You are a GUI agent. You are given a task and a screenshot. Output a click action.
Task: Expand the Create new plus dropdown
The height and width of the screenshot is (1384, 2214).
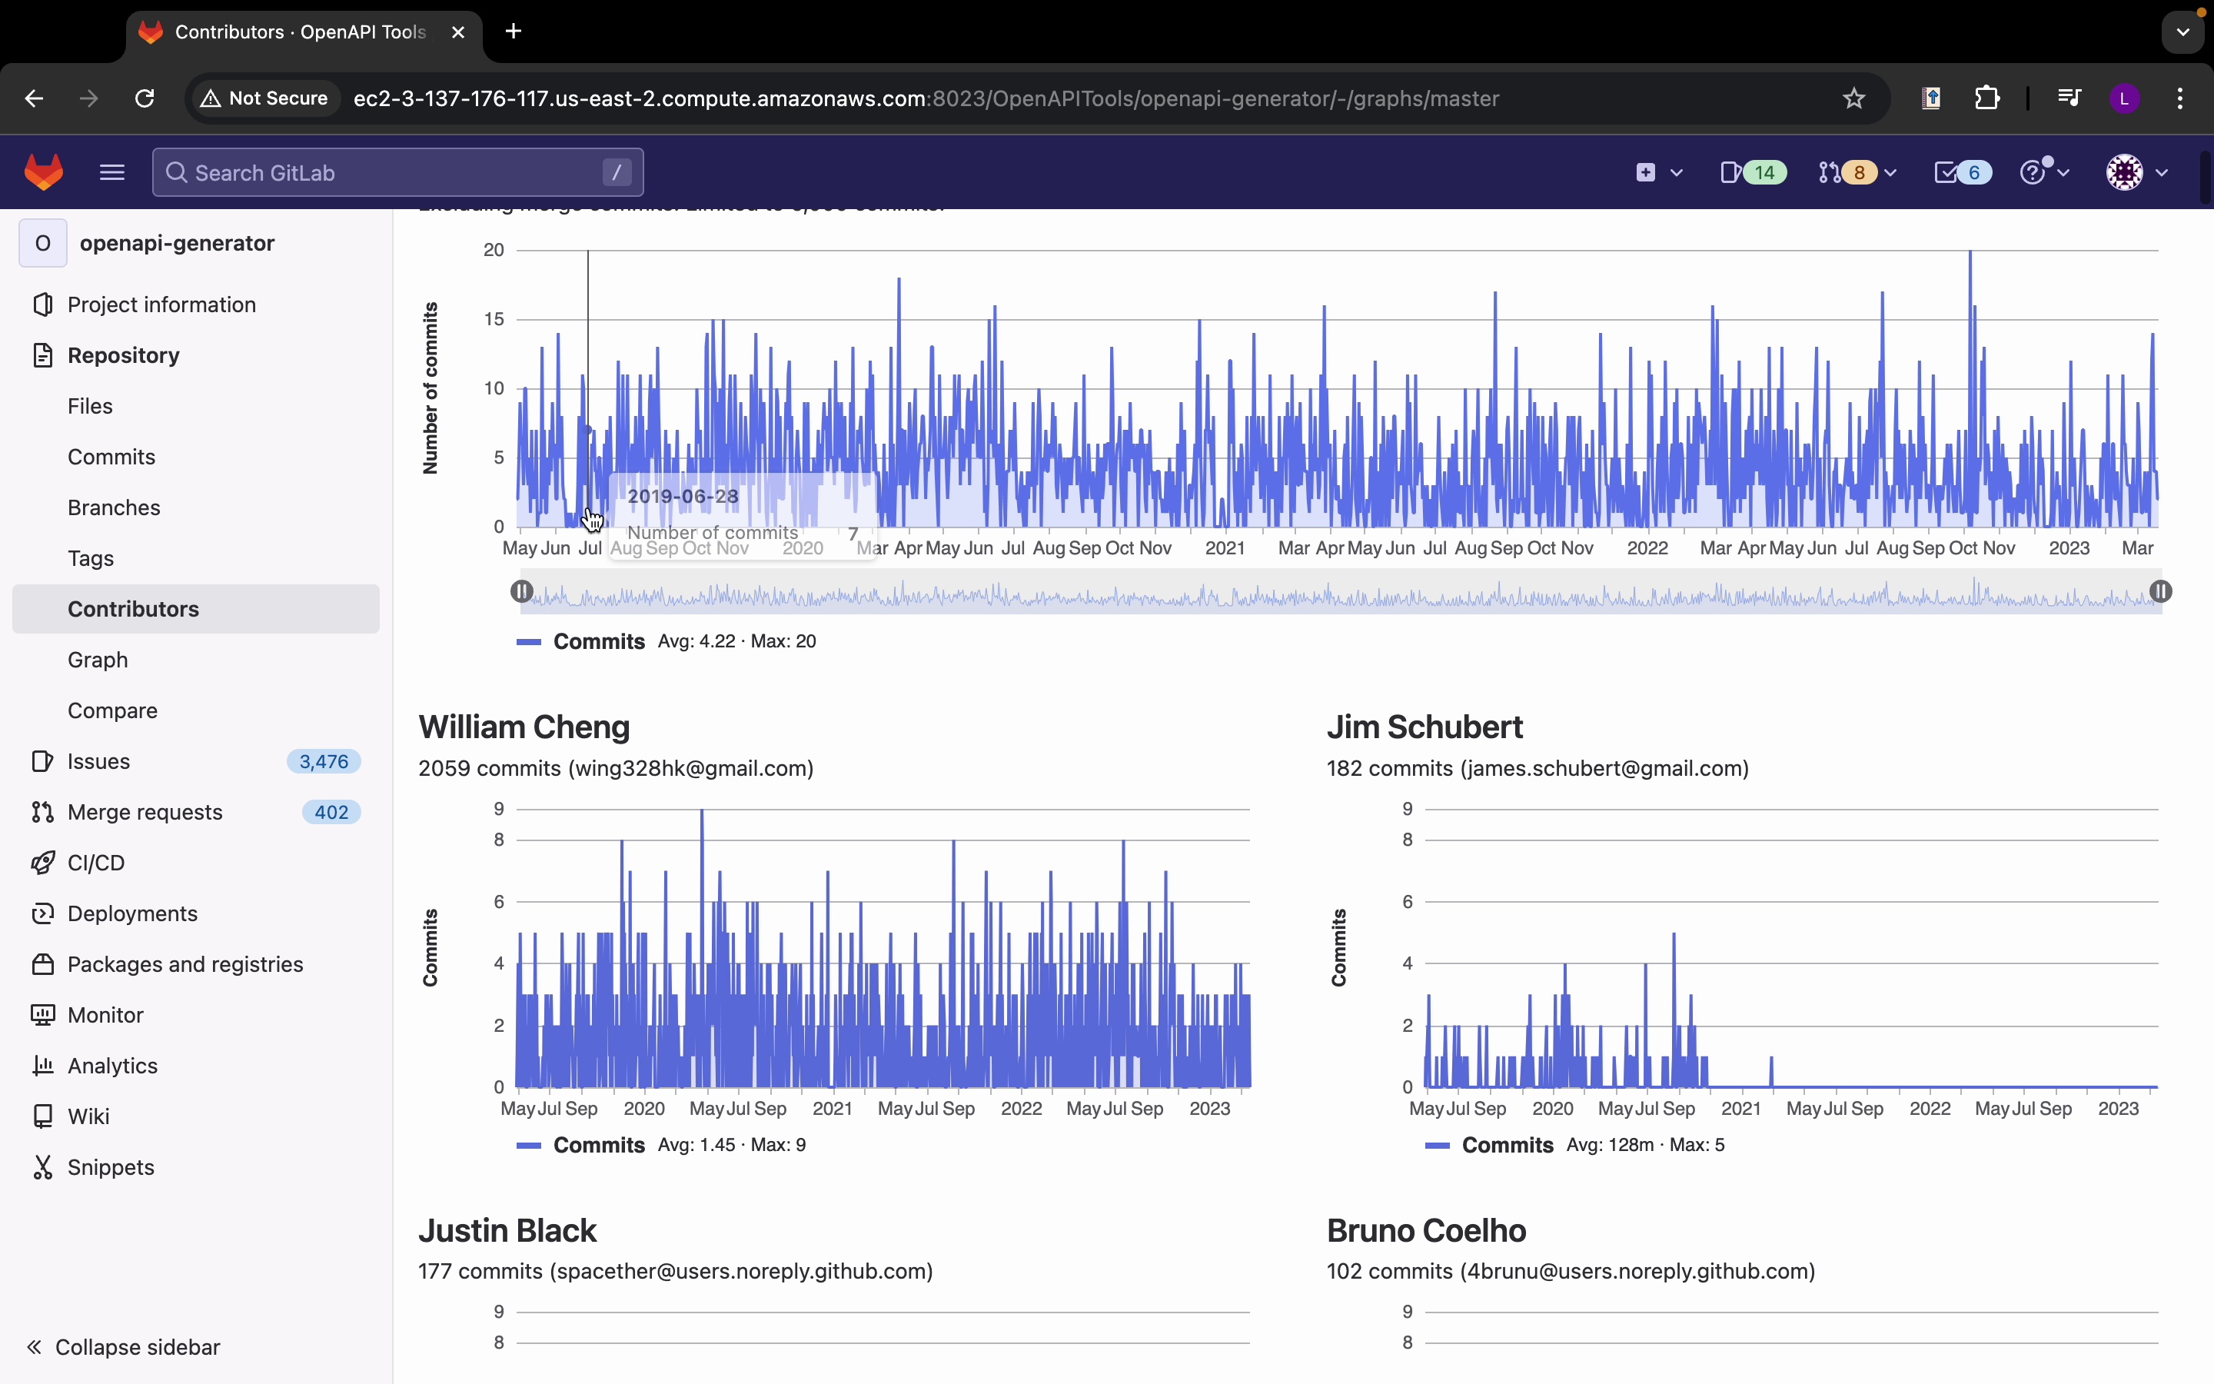tap(1657, 172)
